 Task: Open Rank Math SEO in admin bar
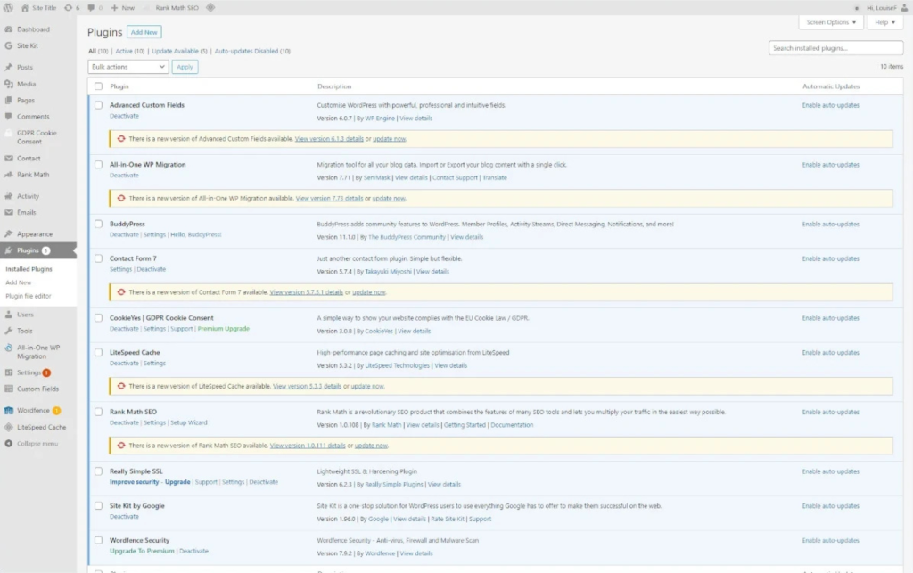click(177, 7)
